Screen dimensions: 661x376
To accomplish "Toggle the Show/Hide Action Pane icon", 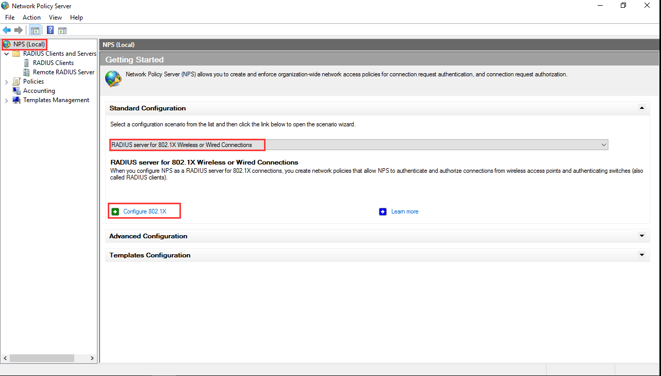I will click(x=62, y=30).
